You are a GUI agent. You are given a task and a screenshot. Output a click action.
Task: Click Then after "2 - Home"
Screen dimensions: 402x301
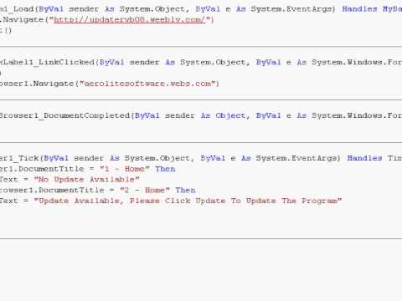point(185,190)
